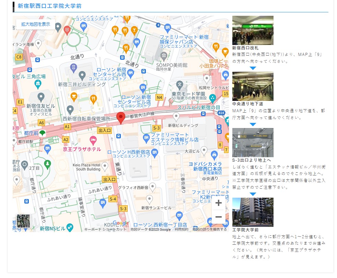337x278 pixels.
Task: Select the 新宿住友ビル map pin
Action: click(x=41, y=97)
